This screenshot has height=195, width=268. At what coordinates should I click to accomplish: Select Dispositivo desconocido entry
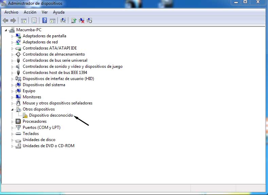coord(51,115)
